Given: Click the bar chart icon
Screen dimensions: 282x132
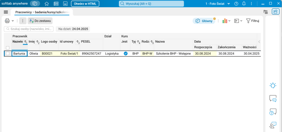Looking at the screenshot, I should point(225,21).
